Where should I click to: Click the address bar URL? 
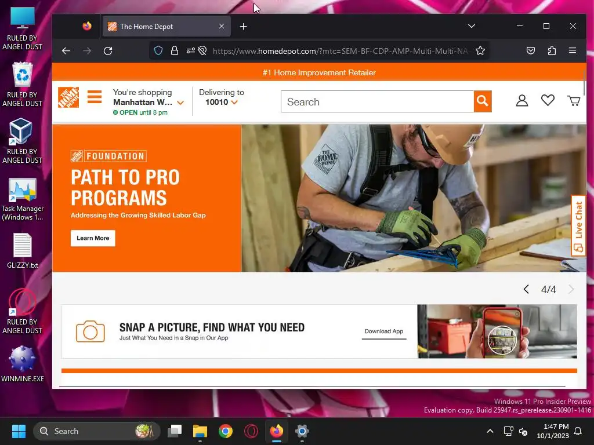pos(340,51)
